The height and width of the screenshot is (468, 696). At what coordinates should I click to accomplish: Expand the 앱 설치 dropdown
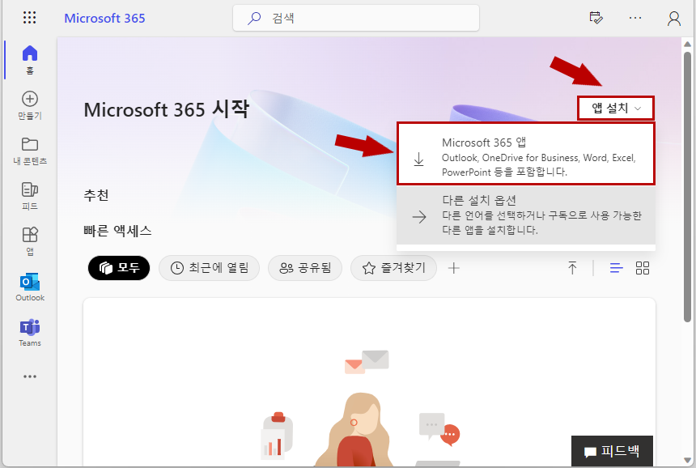coord(616,108)
